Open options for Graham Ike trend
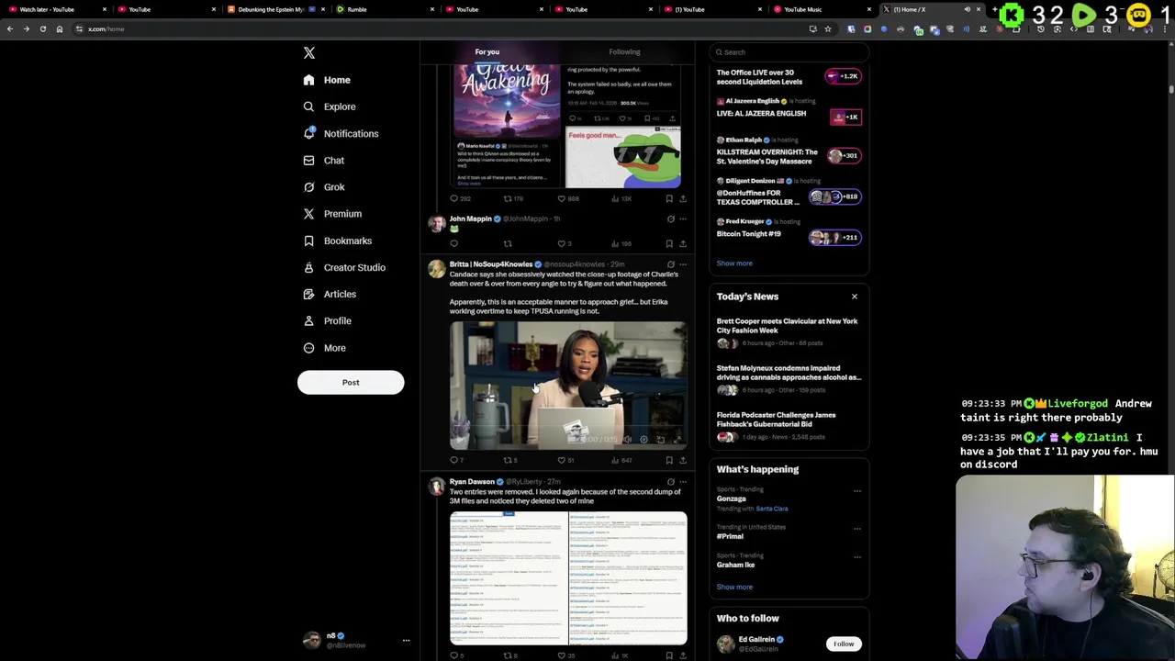Screen dimensions: 1175x661 (857, 557)
